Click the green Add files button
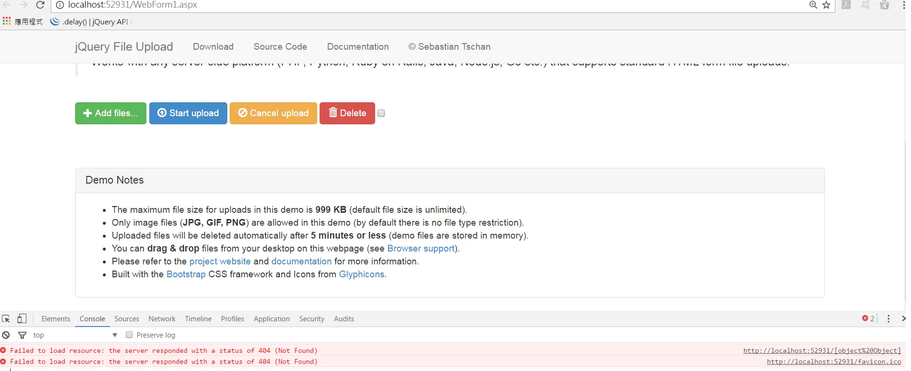Image resolution: width=911 pixels, height=371 pixels. (x=111, y=113)
